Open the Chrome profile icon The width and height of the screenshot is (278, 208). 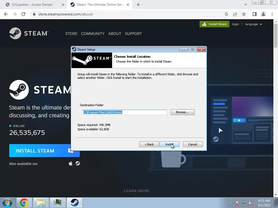click(x=263, y=14)
